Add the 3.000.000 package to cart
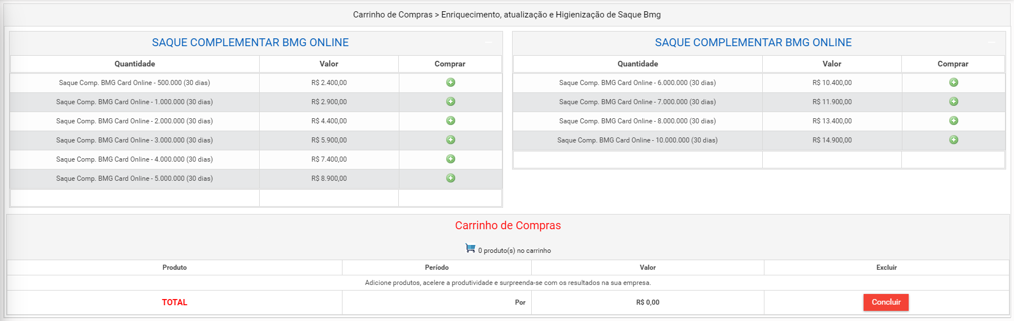Image resolution: width=1014 pixels, height=321 pixels. 451,140
